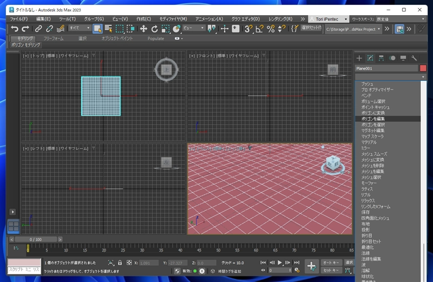The height and width of the screenshot is (282, 433).
Task: Select the Move tool icon
Action: pyautogui.click(x=143, y=29)
